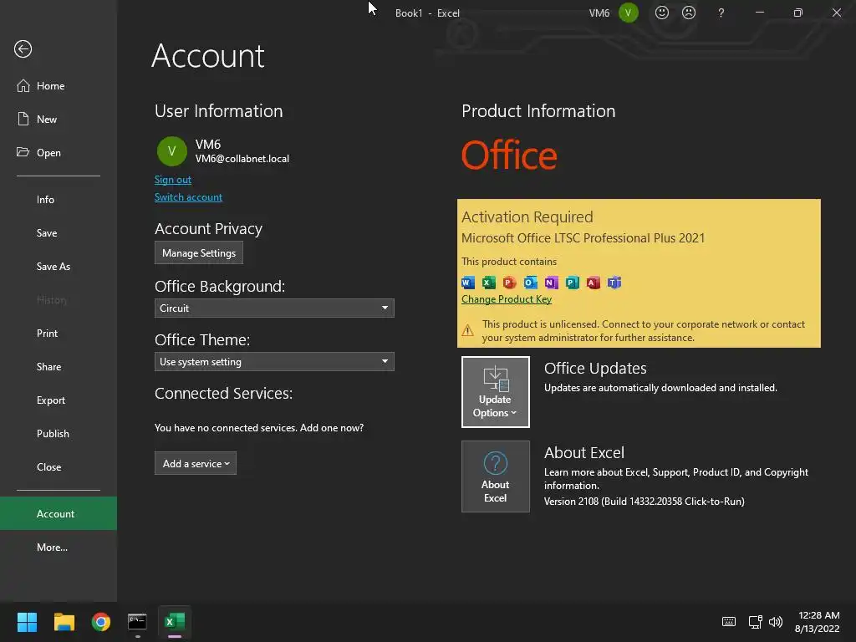Expand Add a service menu

point(196,463)
